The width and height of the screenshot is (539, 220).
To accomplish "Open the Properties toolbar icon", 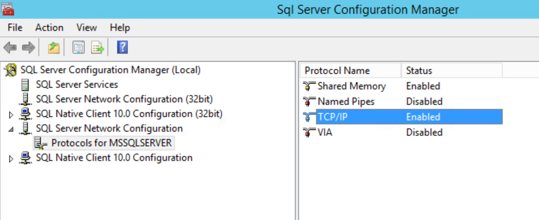I will [x=78, y=48].
